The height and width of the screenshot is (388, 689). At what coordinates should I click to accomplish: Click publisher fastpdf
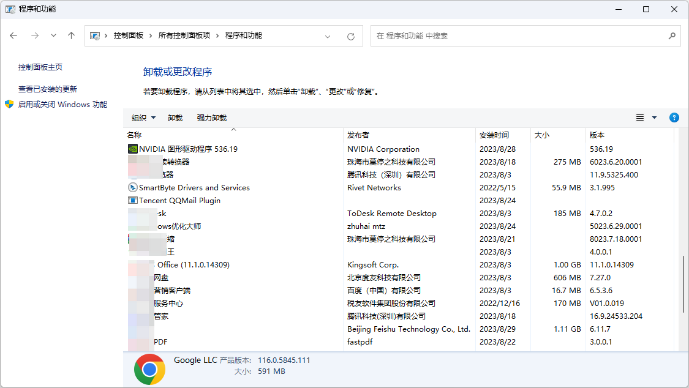[360, 342]
